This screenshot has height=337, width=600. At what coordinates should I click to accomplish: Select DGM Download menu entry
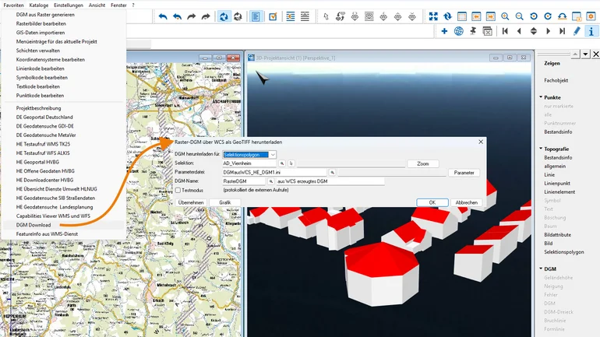(x=34, y=224)
